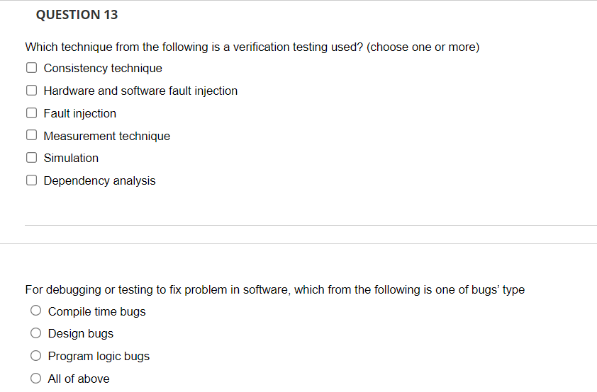Choose the Design bugs radio option
Image resolution: width=597 pixels, height=392 pixels.
pos(35,333)
